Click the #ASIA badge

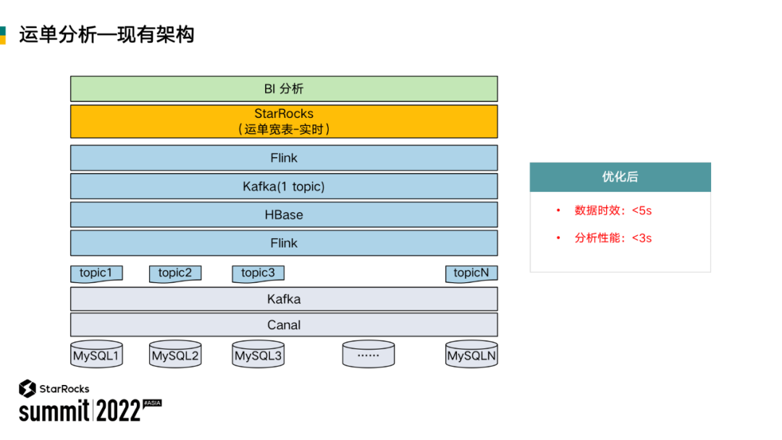pyautogui.click(x=153, y=403)
